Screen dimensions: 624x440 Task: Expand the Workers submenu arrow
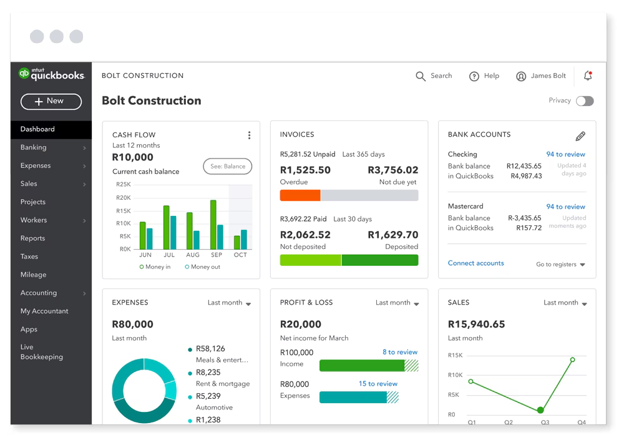84,220
